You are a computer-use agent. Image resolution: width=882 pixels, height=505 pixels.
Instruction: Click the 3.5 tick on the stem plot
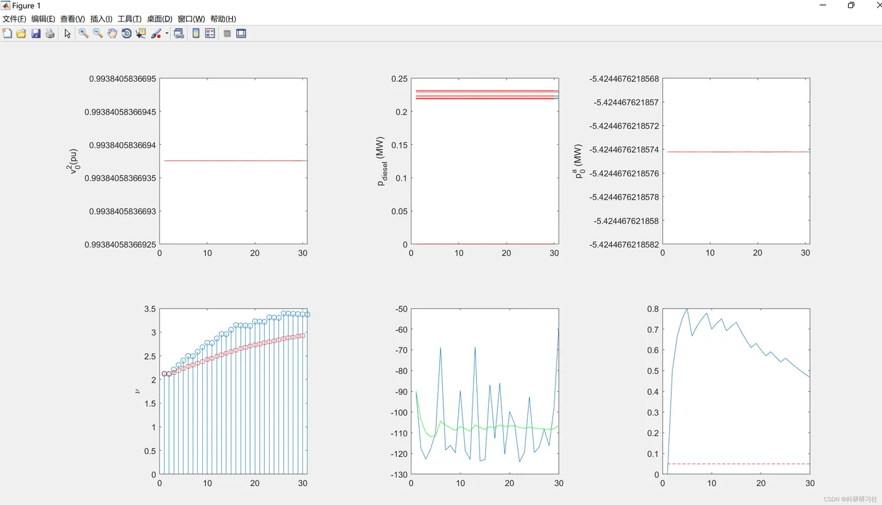[149, 309]
